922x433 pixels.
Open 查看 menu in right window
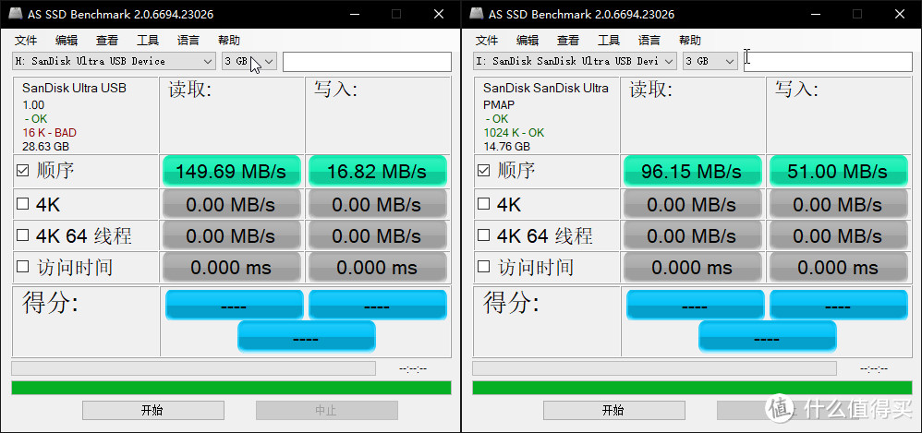568,41
